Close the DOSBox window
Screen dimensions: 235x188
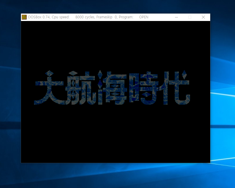point(203,17)
